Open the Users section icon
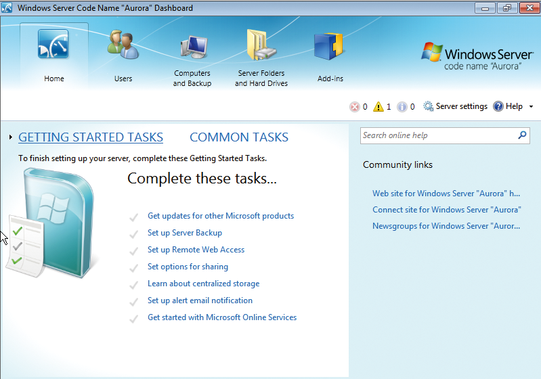 click(123, 44)
